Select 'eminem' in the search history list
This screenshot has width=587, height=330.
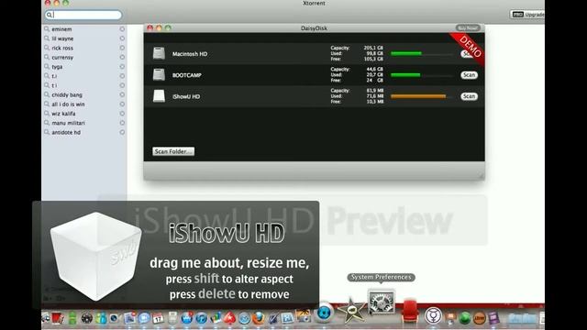coord(61,29)
